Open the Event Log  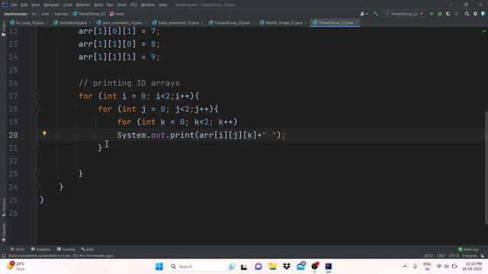(x=468, y=249)
